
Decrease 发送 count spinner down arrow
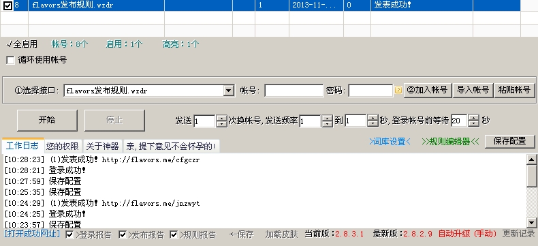pyautogui.click(x=222, y=123)
